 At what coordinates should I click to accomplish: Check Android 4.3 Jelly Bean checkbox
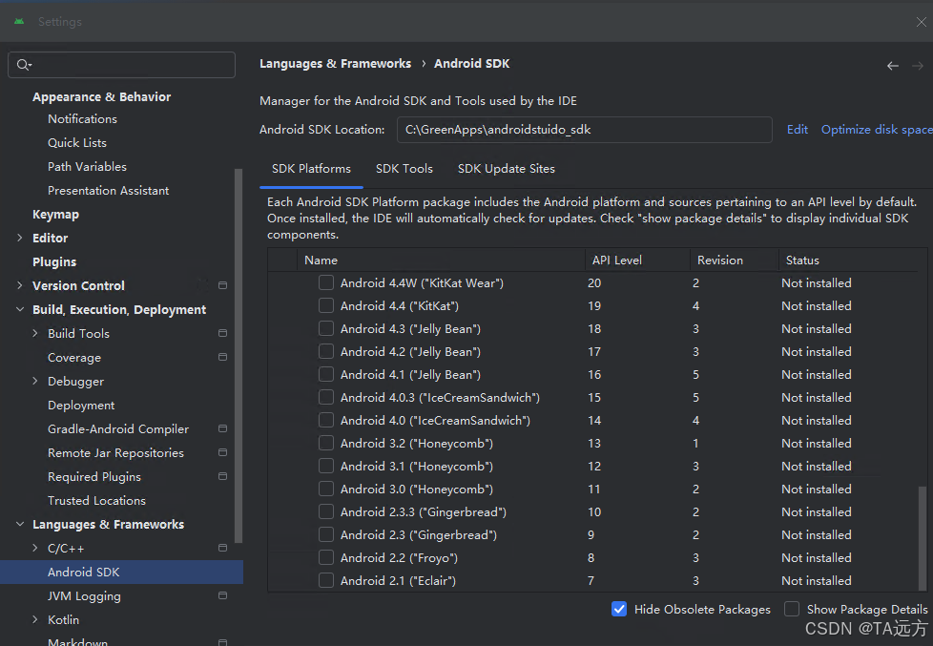tap(326, 328)
